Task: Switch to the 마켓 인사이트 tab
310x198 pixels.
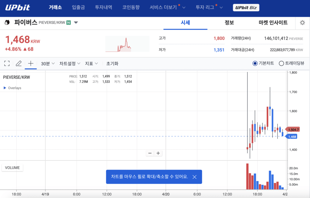Action: tap(273, 22)
